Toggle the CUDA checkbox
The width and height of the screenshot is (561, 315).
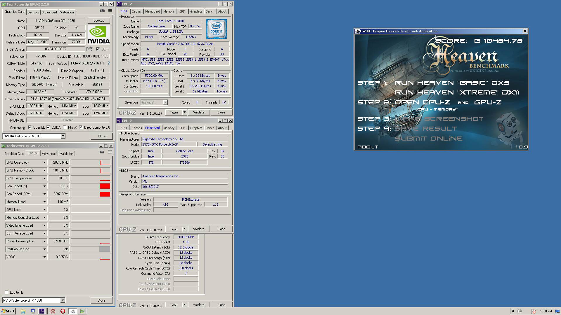click(x=48, y=127)
